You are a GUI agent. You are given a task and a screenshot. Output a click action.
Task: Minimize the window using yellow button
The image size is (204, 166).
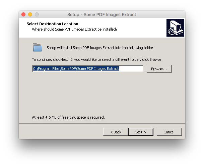click(x=30, y=14)
